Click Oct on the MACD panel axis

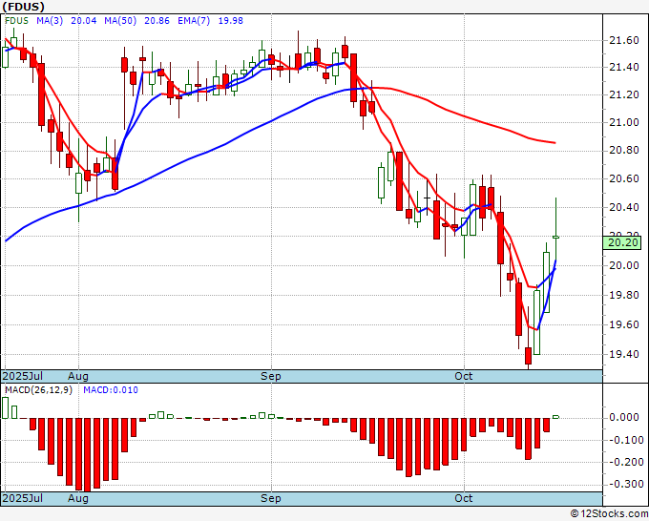(464, 498)
